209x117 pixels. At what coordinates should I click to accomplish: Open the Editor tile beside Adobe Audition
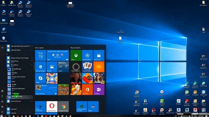coord(93,107)
